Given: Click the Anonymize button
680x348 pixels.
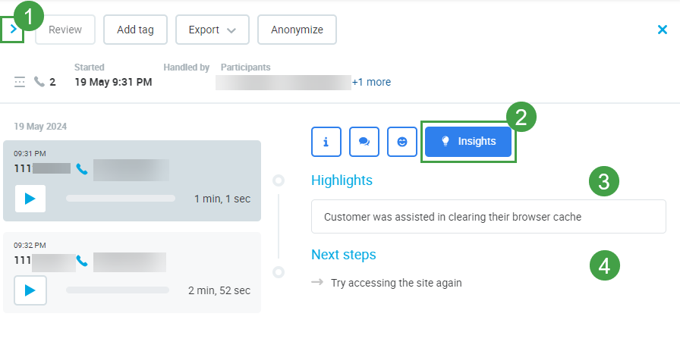Looking at the screenshot, I should 297,30.
